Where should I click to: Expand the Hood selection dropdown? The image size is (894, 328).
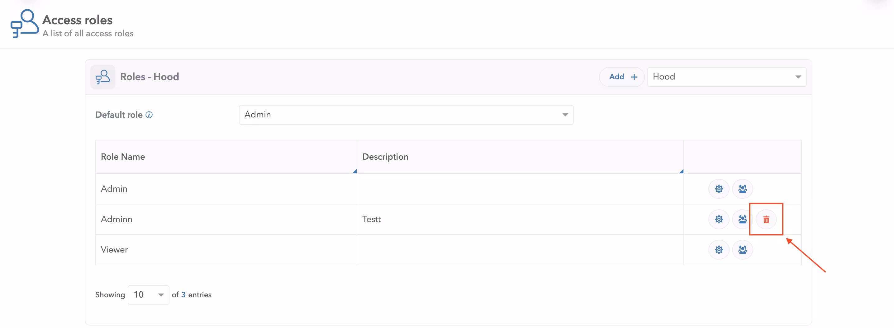point(726,77)
